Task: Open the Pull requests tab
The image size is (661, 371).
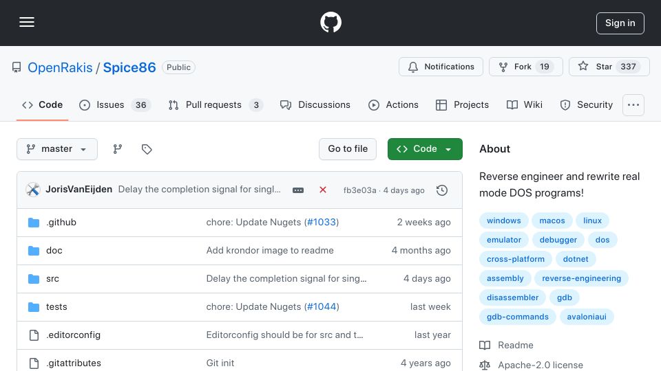Action: [216, 104]
